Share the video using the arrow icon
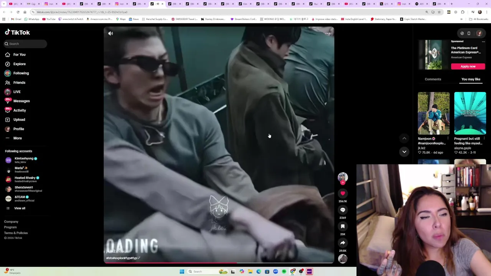This screenshot has width=491, height=276. (343, 243)
